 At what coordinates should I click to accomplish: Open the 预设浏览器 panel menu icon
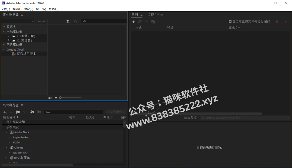pos(22,105)
